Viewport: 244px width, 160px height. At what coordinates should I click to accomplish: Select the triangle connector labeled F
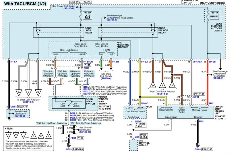tap(173, 86)
